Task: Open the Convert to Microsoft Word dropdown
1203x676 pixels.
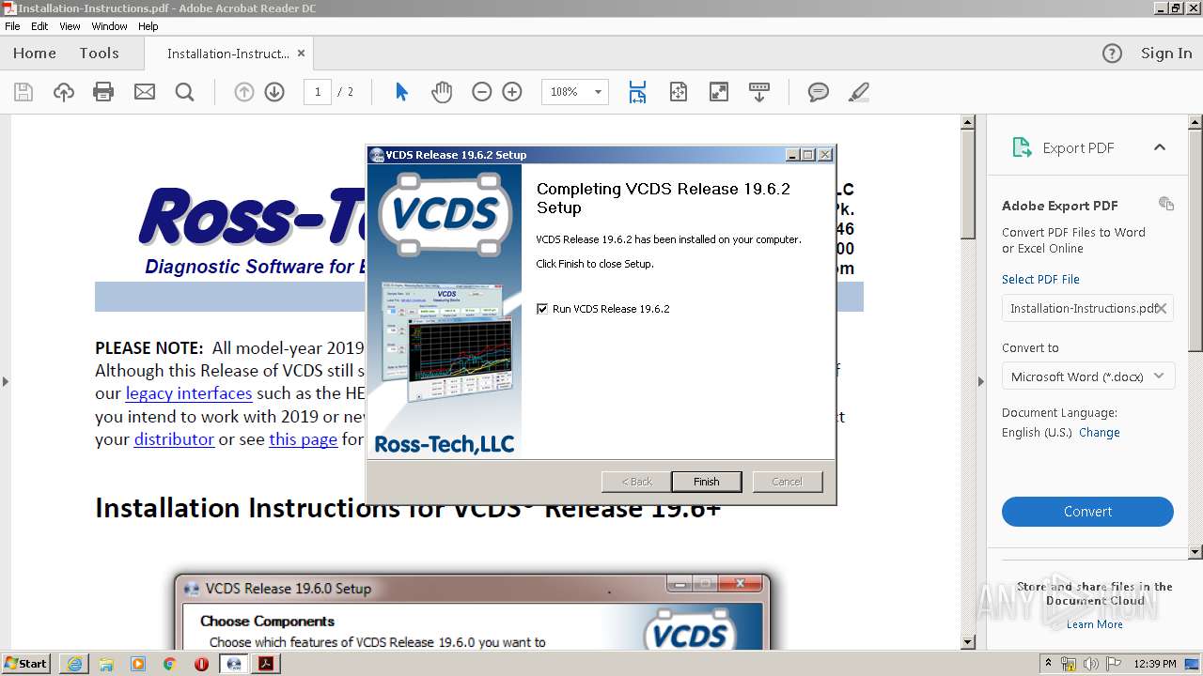Action: (1087, 376)
